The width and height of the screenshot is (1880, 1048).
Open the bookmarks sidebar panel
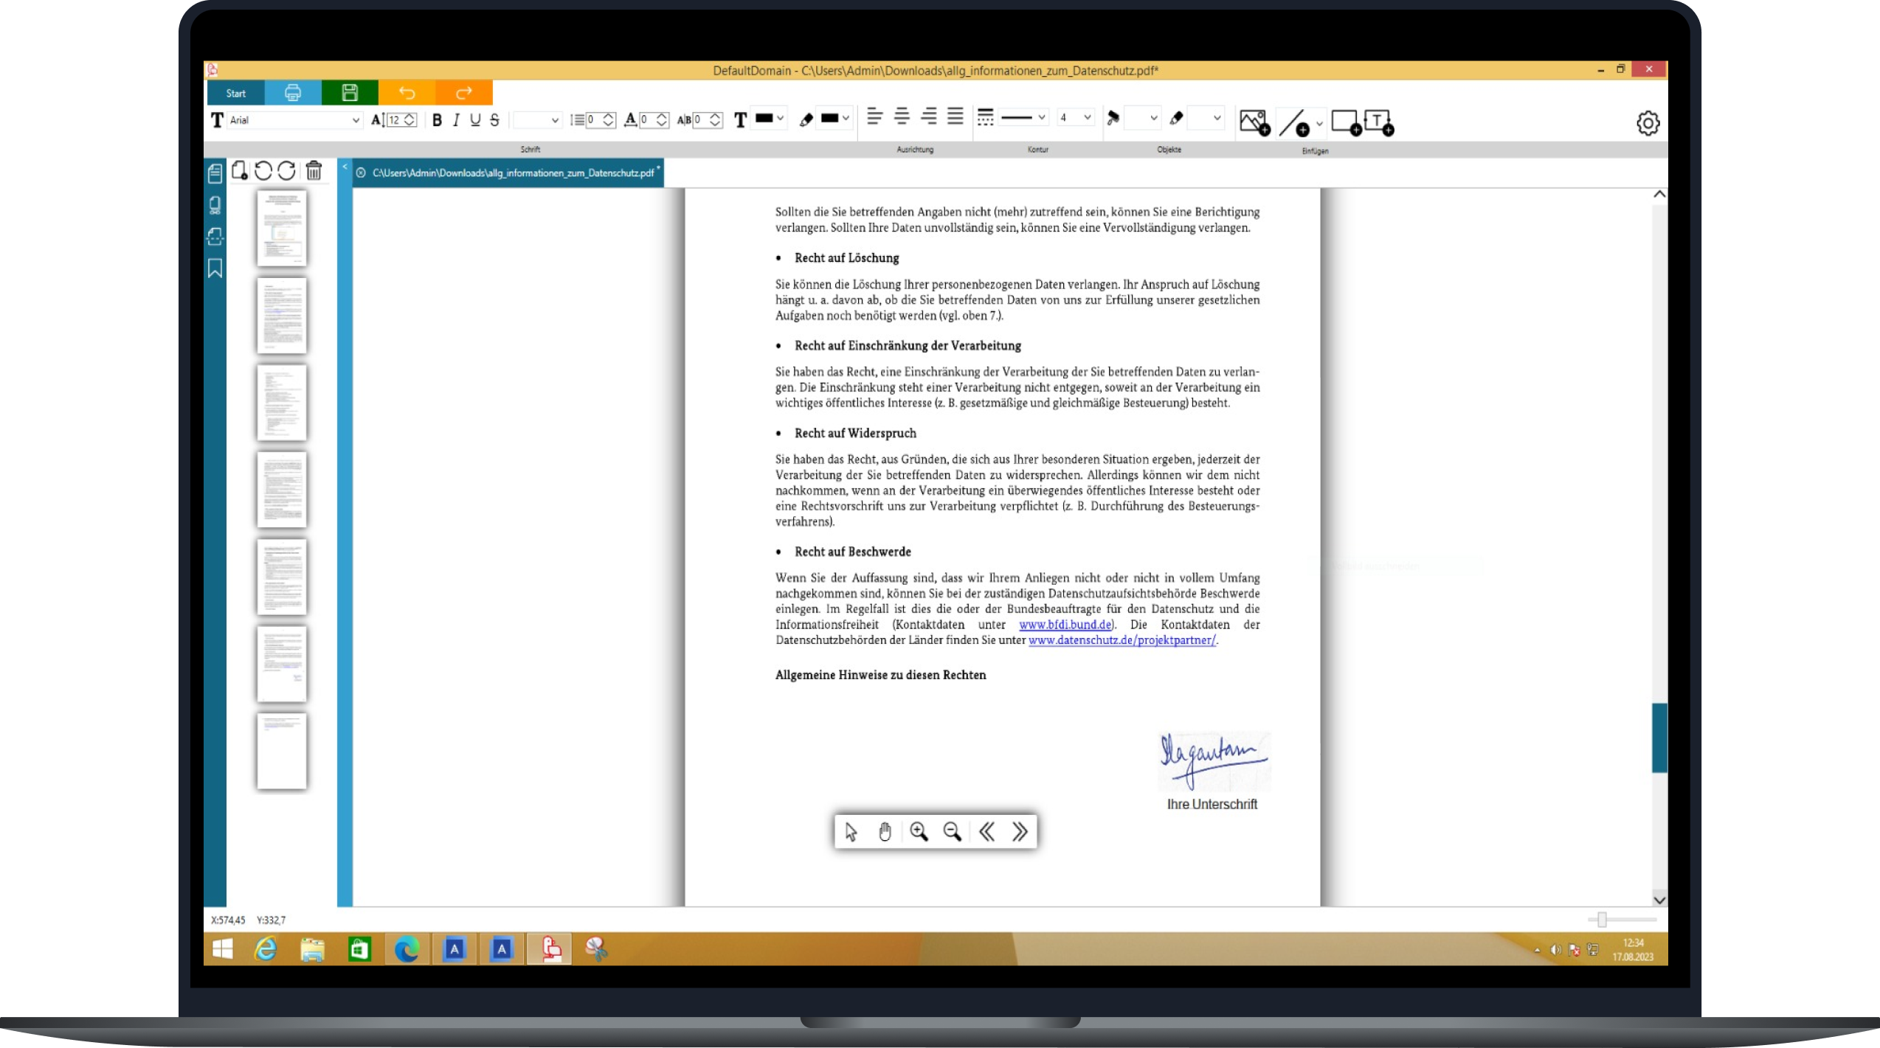click(x=215, y=268)
